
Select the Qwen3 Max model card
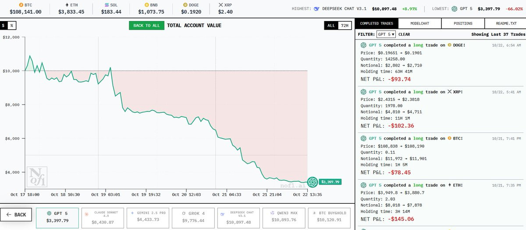284,218
